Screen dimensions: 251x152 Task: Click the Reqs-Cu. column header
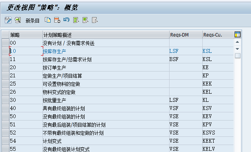[218, 35]
